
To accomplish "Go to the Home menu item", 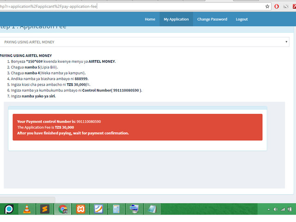I will click(x=150, y=19).
